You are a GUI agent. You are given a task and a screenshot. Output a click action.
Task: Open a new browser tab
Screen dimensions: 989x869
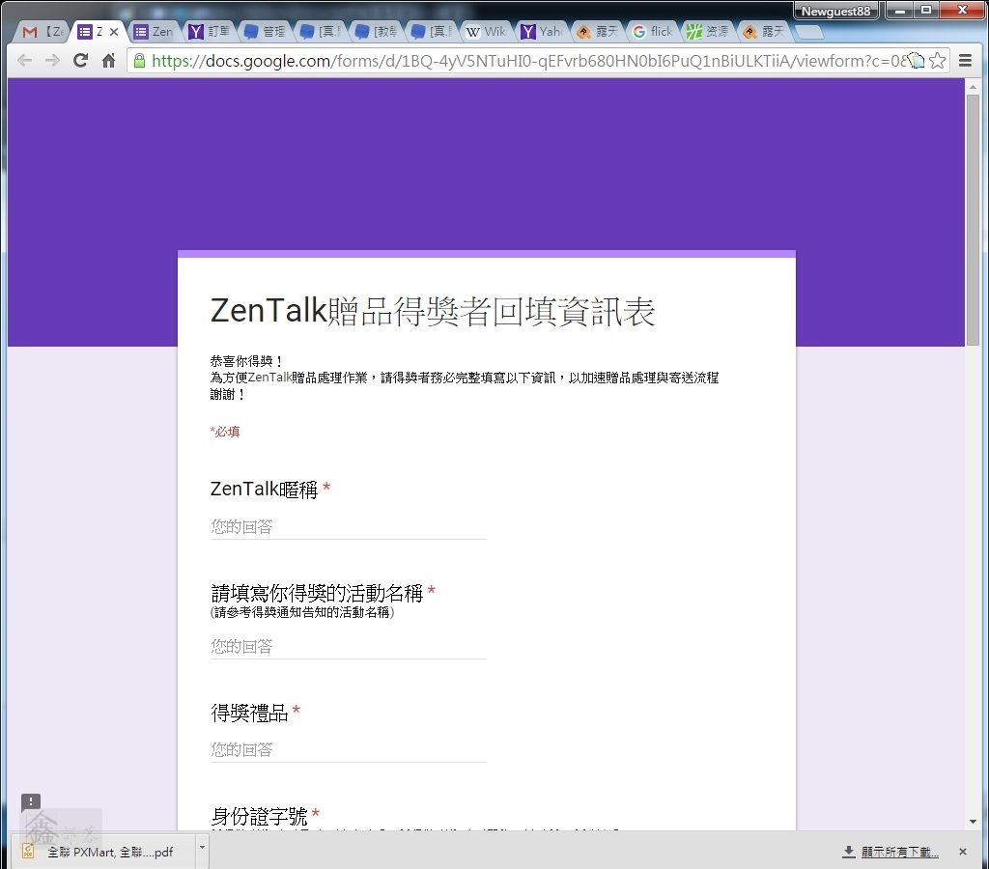809,32
